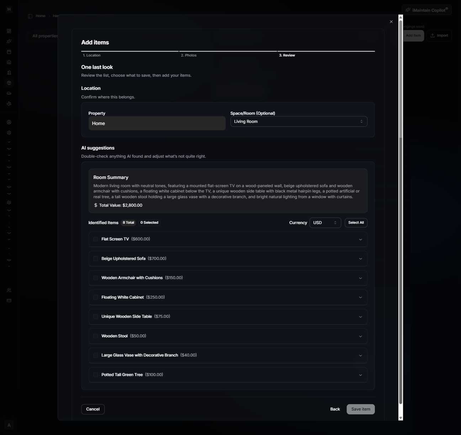Click the Home property input field

point(157,123)
